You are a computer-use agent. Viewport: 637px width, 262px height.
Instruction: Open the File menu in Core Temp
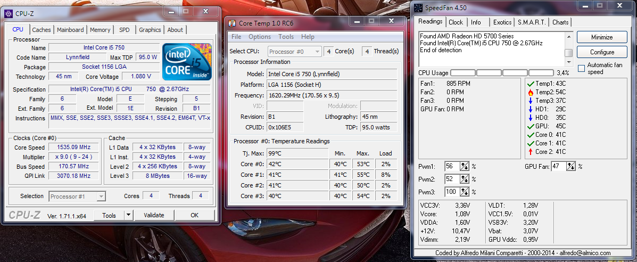click(236, 37)
